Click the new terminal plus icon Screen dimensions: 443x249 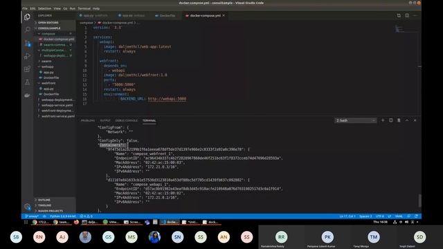tap(383, 120)
